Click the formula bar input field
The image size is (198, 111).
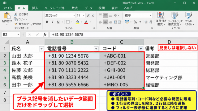(124, 35)
